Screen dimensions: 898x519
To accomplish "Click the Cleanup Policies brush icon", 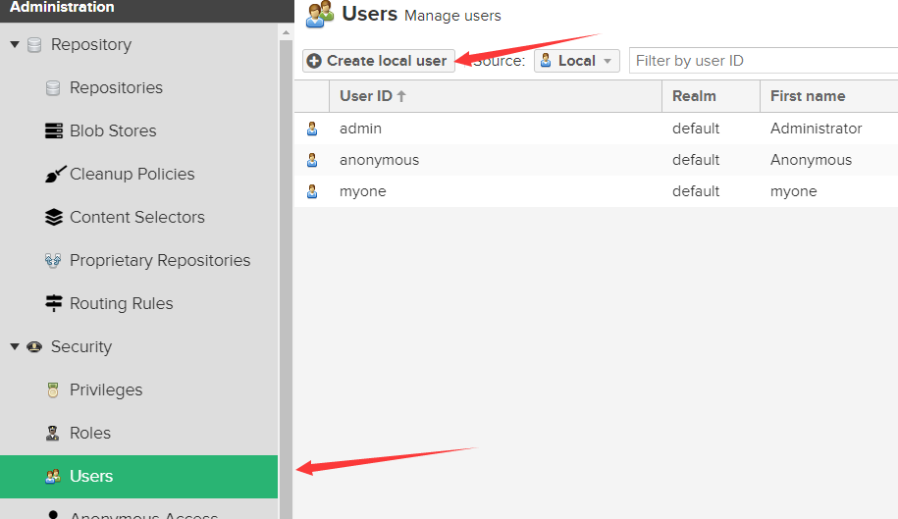I will coord(53,175).
